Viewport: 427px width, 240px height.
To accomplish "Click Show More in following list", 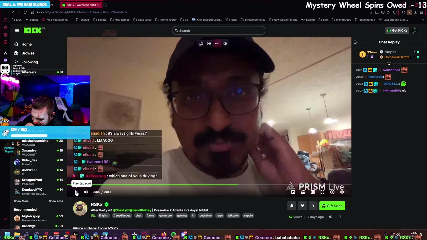I will click(x=21, y=201).
